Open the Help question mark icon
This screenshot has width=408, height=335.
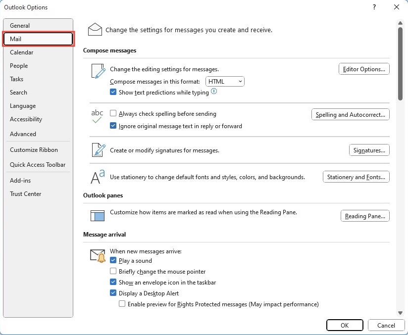click(374, 7)
